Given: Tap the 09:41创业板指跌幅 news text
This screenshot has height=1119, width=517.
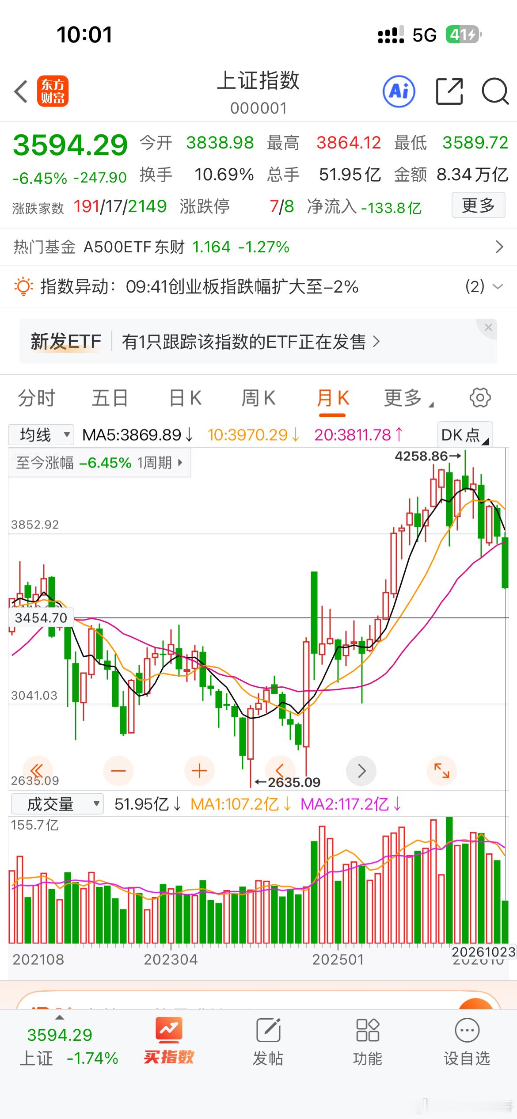Looking at the screenshot, I should (x=242, y=286).
